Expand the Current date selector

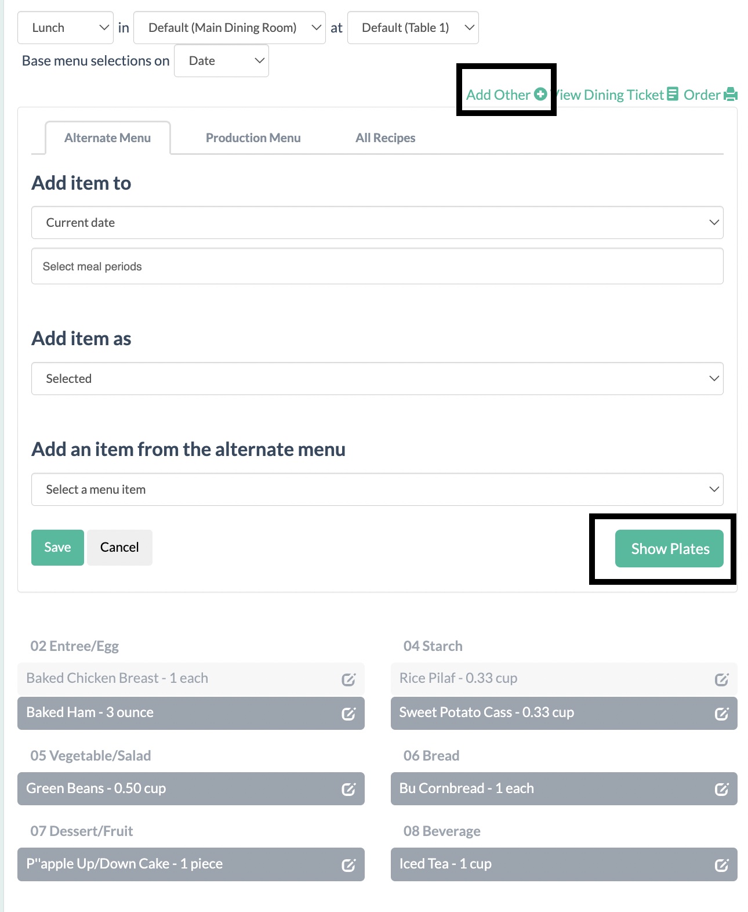coord(377,223)
